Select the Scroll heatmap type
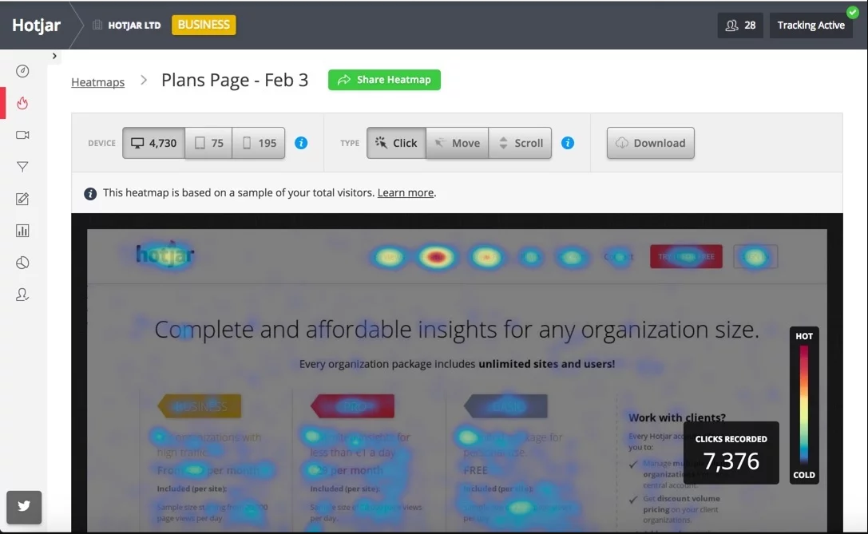 click(520, 143)
